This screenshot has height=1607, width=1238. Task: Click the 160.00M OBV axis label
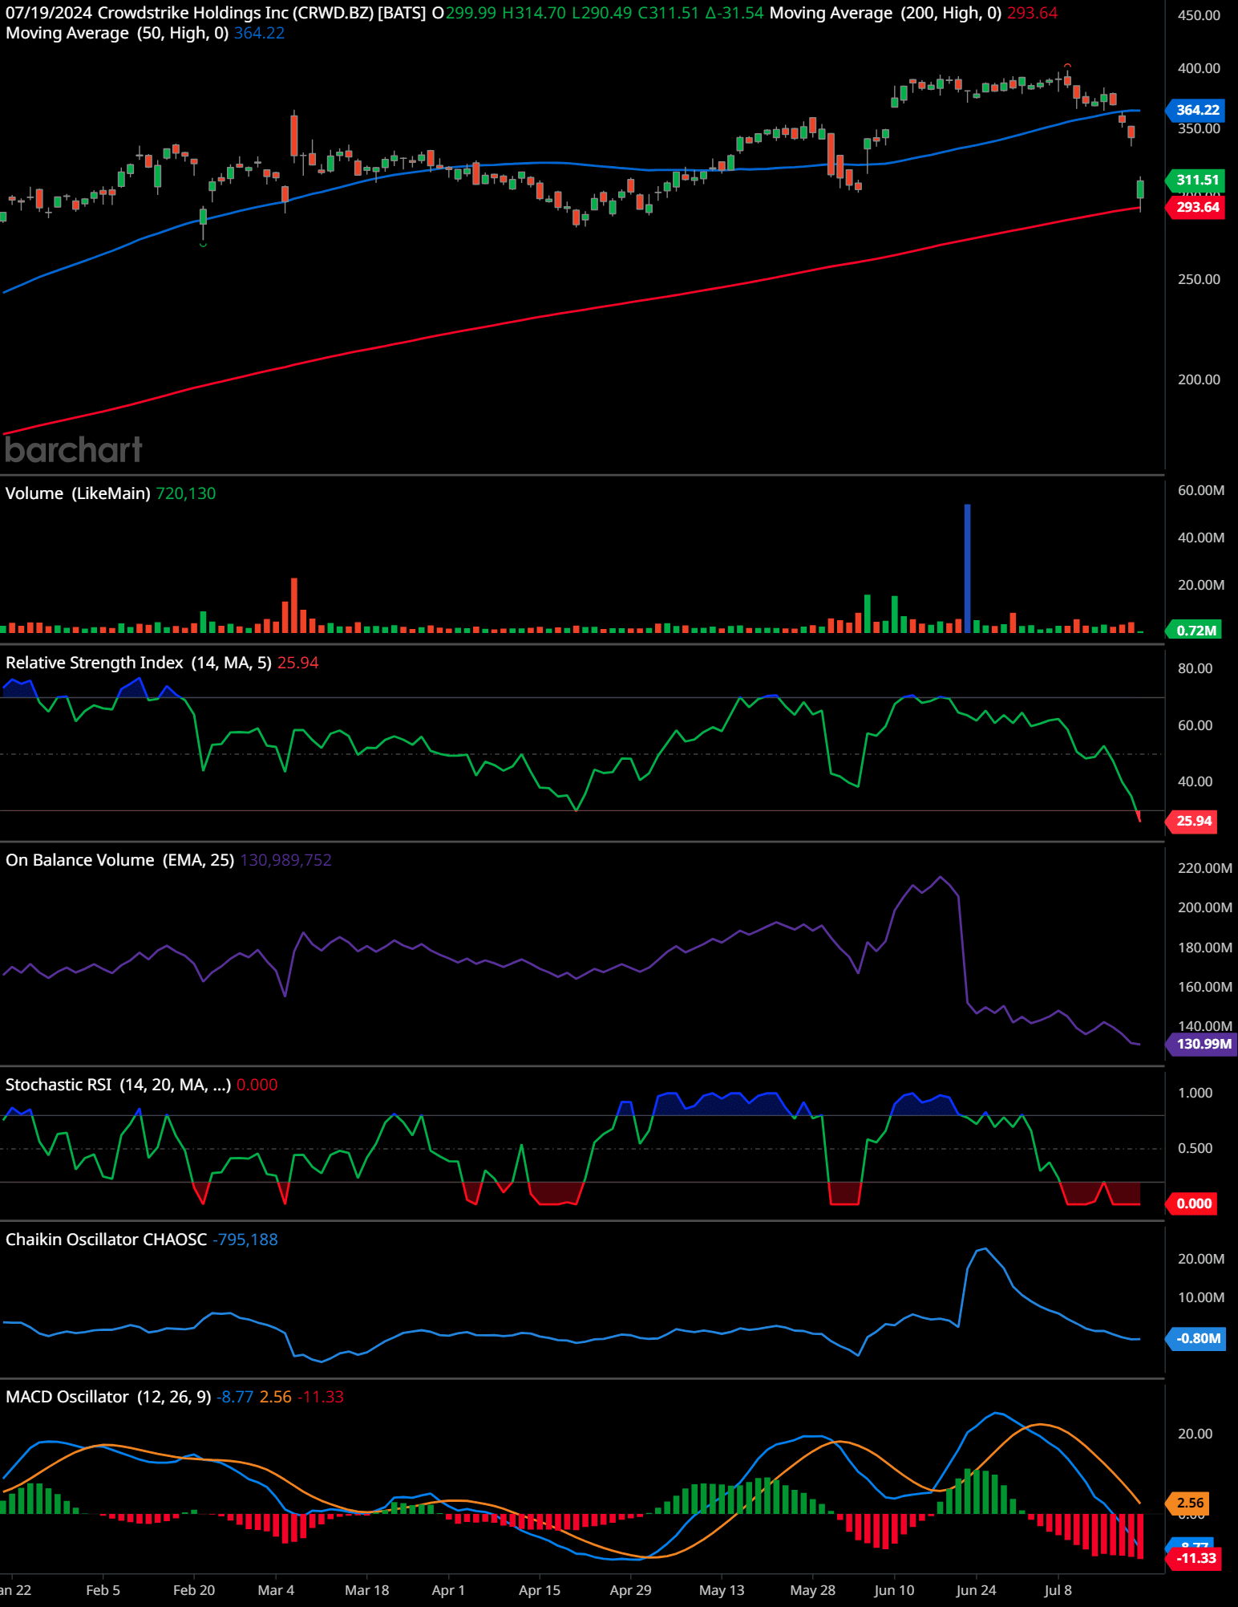[x=1204, y=987]
